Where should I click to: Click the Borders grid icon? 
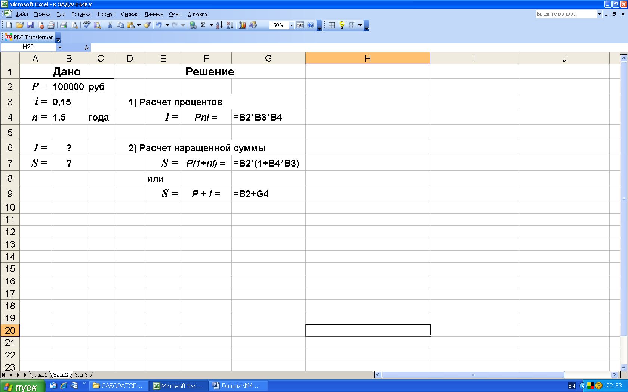coord(332,25)
